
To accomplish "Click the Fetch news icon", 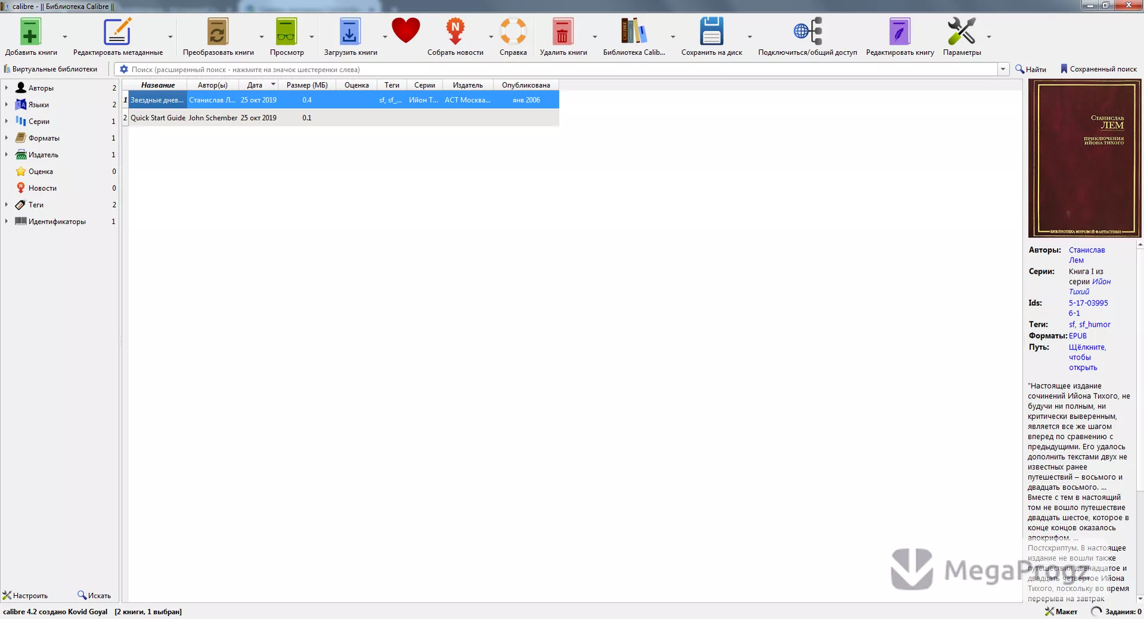I will [455, 32].
